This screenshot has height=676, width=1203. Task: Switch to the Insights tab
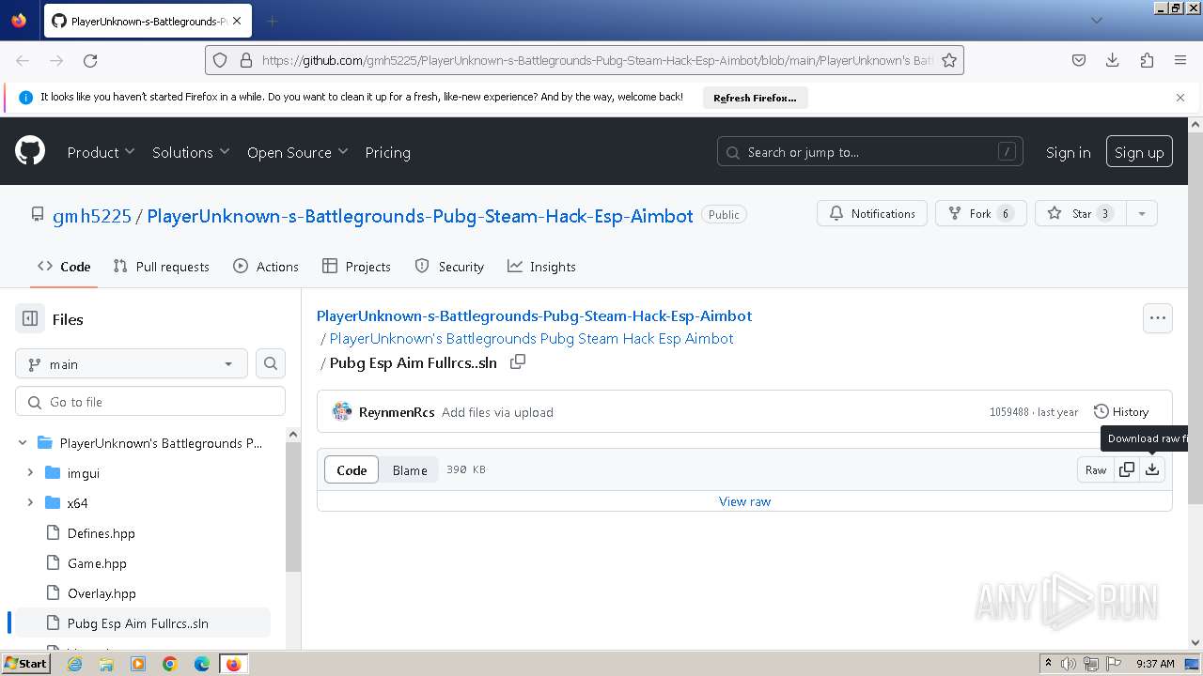[541, 267]
